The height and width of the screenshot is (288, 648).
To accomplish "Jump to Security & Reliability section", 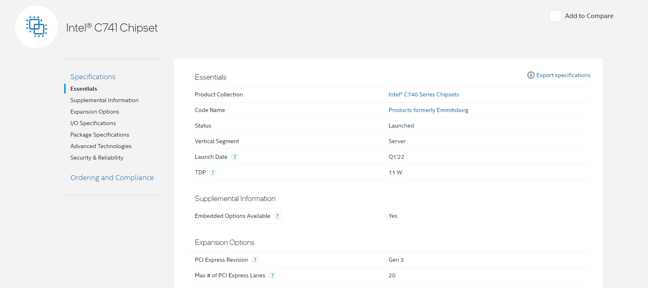I will pos(97,158).
